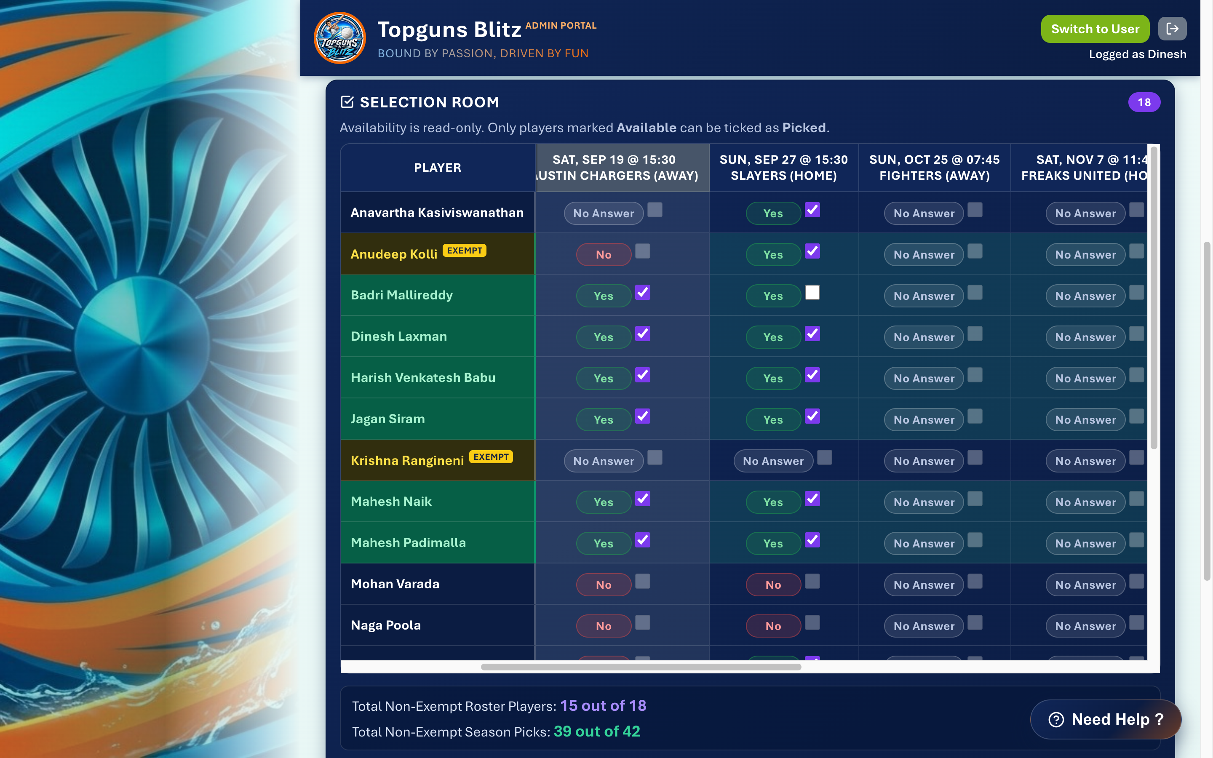Uncheck Mahesh Naik's Sep 27 pick

[x=812, y=498]
